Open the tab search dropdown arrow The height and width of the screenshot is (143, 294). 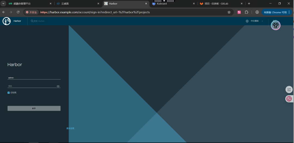3,4
